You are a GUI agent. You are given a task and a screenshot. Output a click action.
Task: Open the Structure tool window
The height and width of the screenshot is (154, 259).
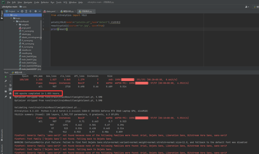(2, 148)
